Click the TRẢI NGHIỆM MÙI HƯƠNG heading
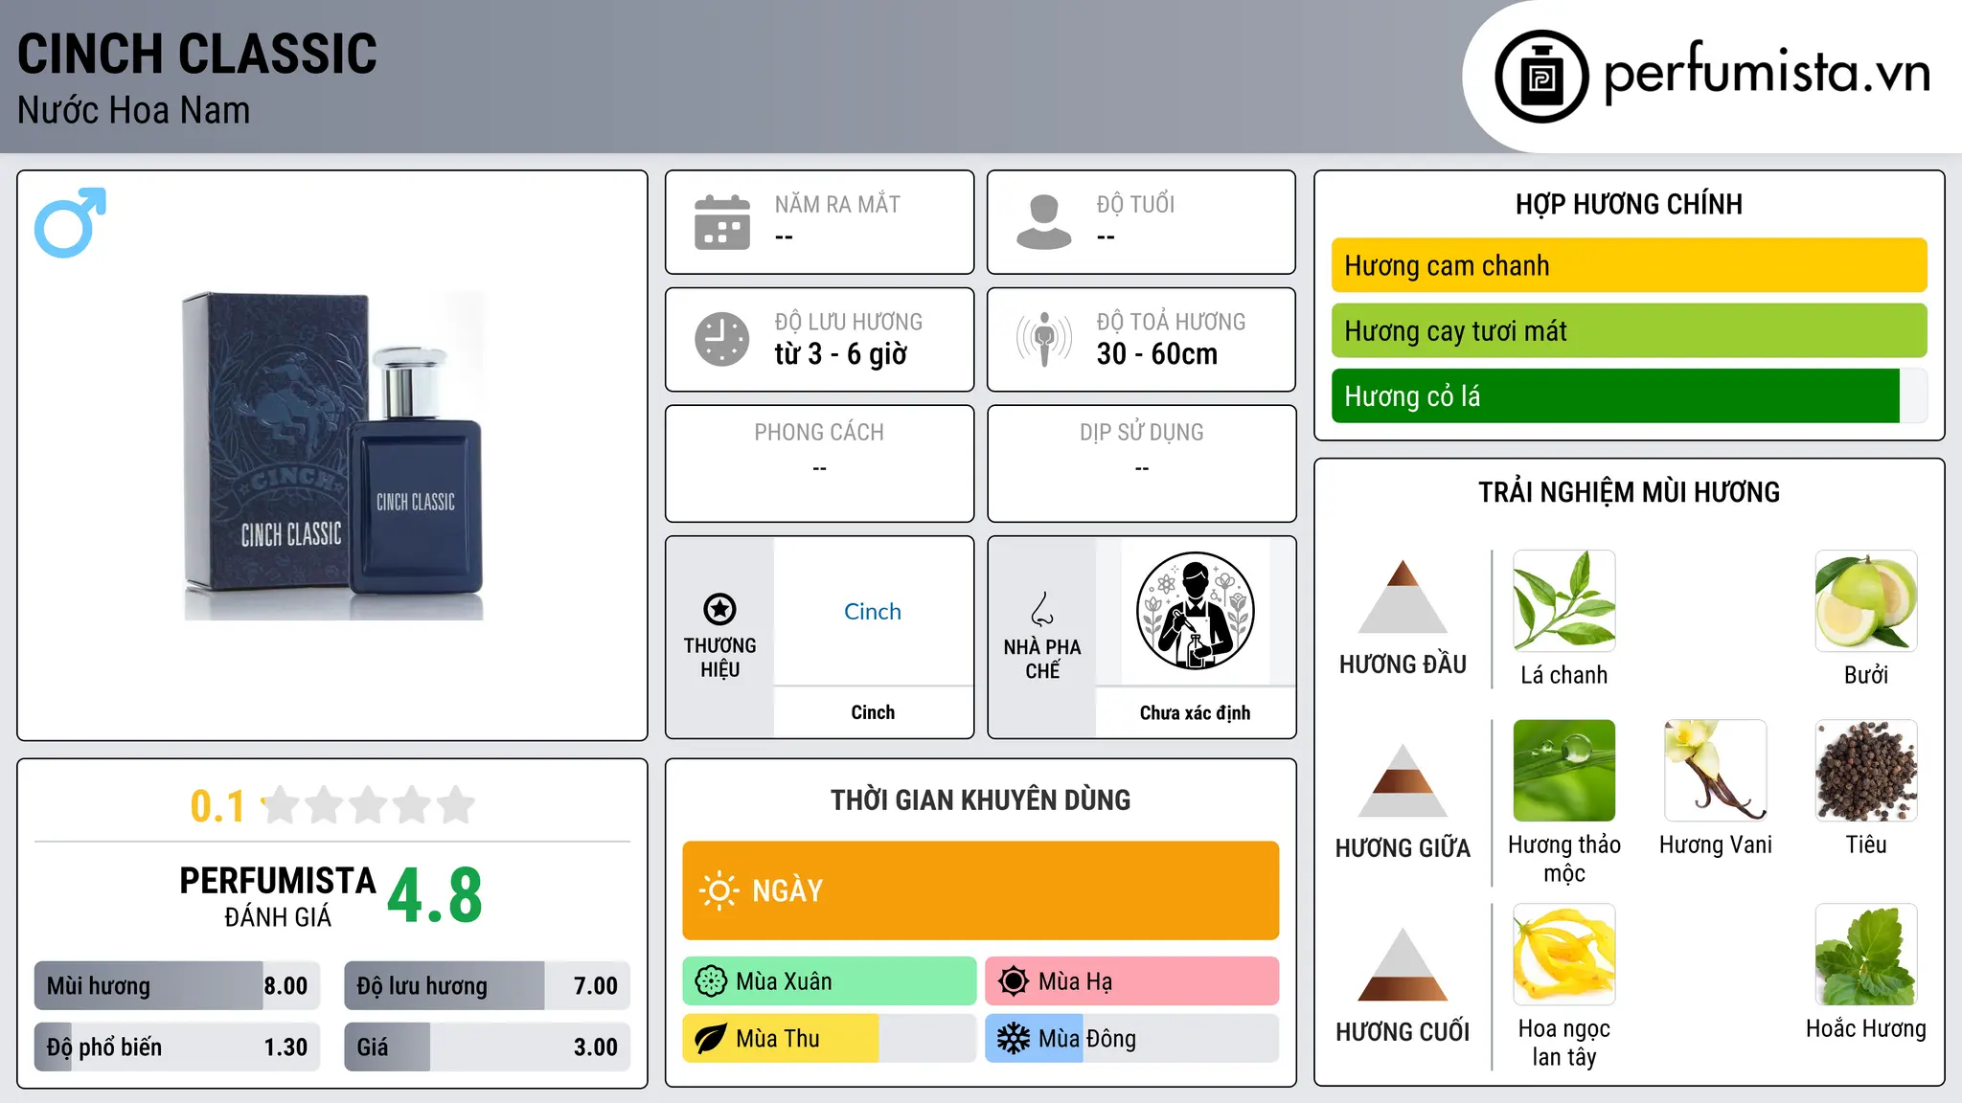1962x1103 pixels. [x=1630, y=492]
